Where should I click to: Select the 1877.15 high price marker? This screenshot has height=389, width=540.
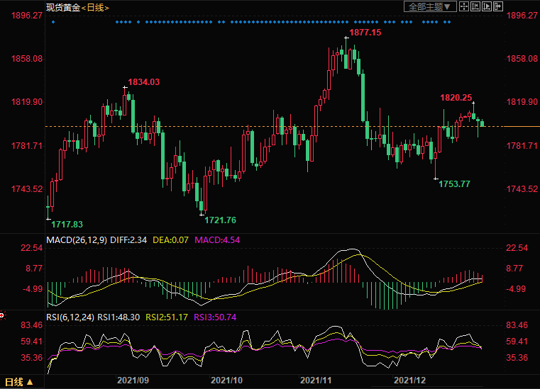click(x=364, y=33)
